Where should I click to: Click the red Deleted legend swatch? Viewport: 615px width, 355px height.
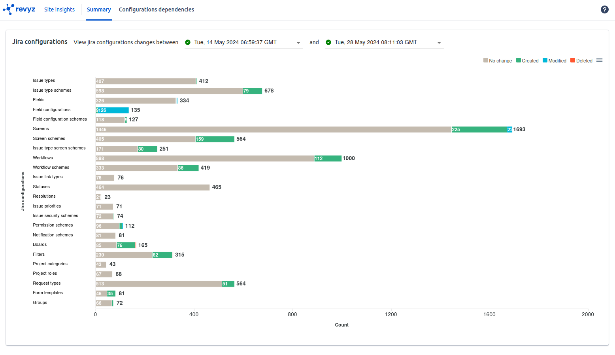[573, 60]
